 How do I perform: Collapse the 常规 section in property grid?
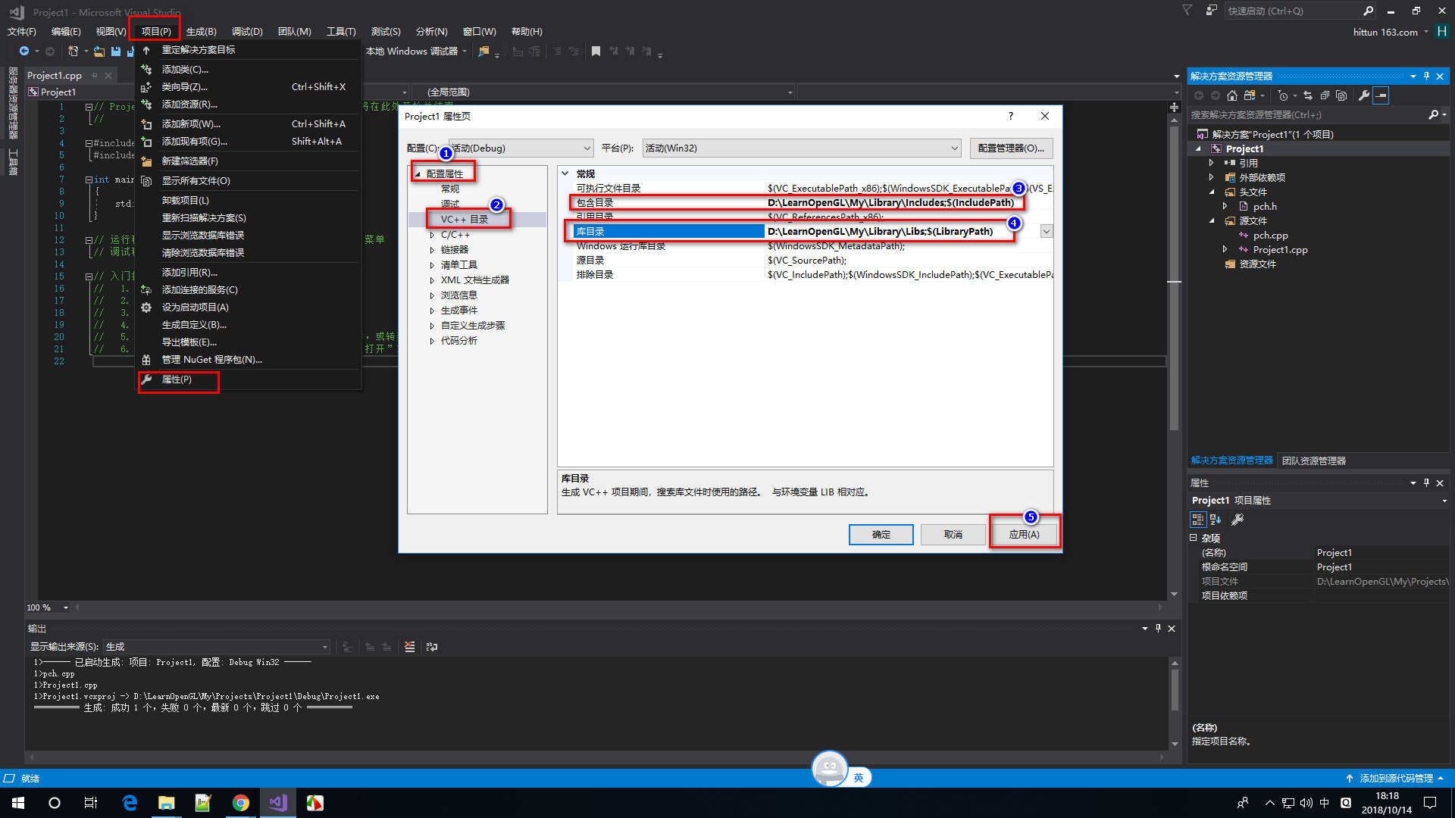(565, 173)
